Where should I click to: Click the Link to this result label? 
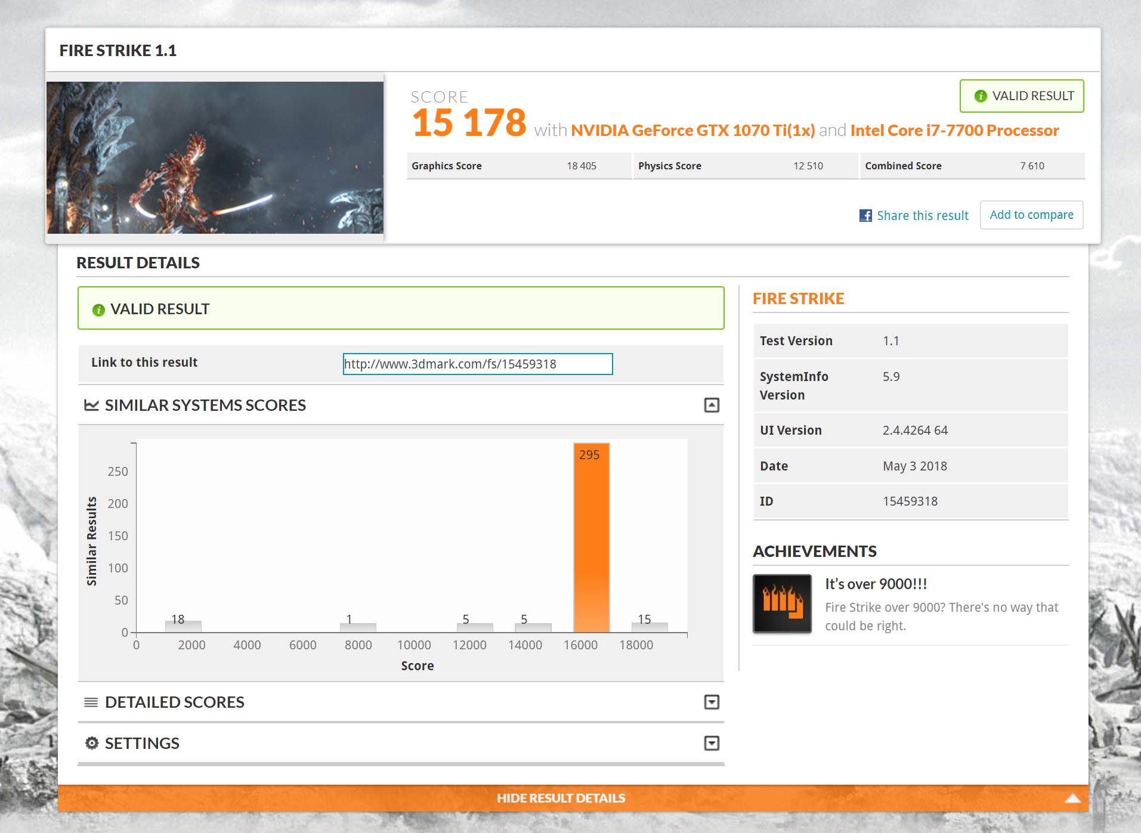click(x=144, y=363)
